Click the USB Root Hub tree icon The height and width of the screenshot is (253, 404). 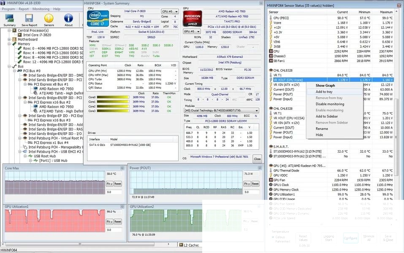30,156
